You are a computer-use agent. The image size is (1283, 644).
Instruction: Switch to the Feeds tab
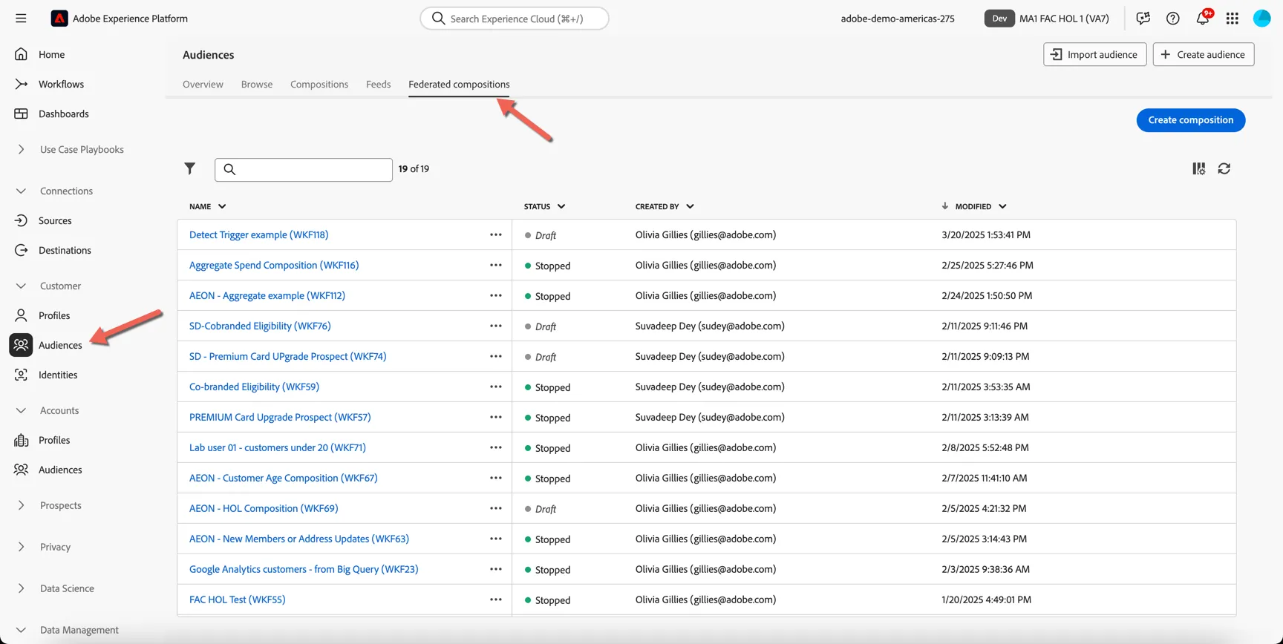(378, 84)
